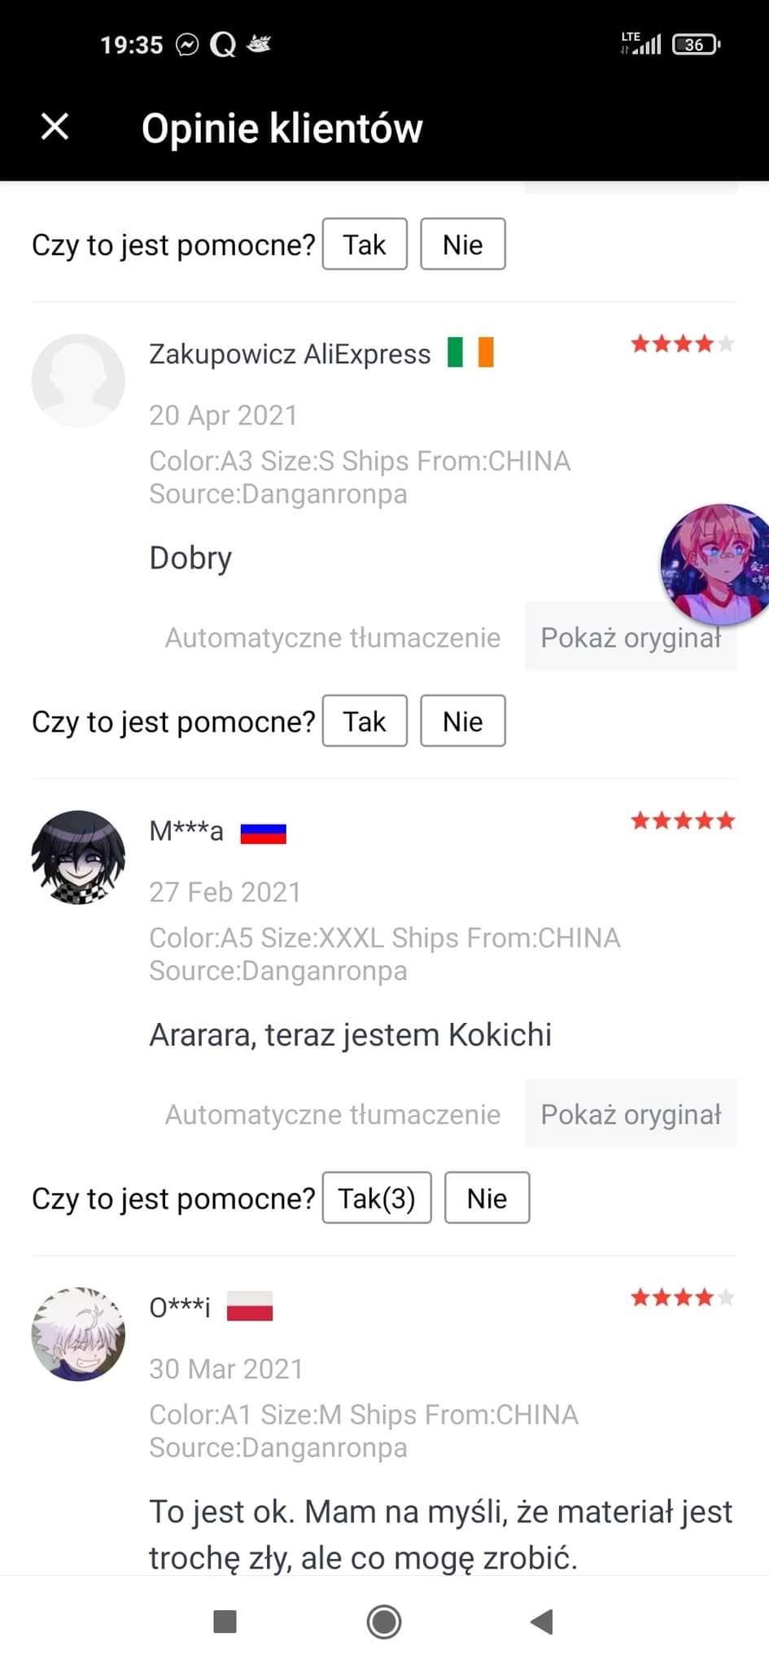Screen dimensions: 769x1668
Task: Show original text of the 'Dobry' review
Action: [x=631, y=637]
